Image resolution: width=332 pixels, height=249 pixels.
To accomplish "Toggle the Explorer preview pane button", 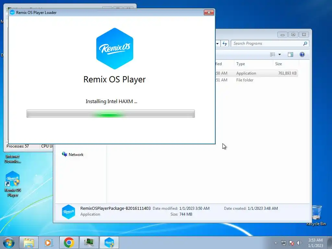I will pyautogui.click(x=290, y=54).
